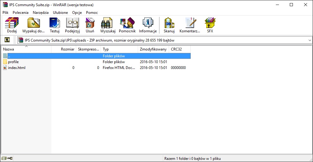The width and height of the screenshot is (313, 162).
Task: Open the Narzędzia menu
Action: [41, 13]
